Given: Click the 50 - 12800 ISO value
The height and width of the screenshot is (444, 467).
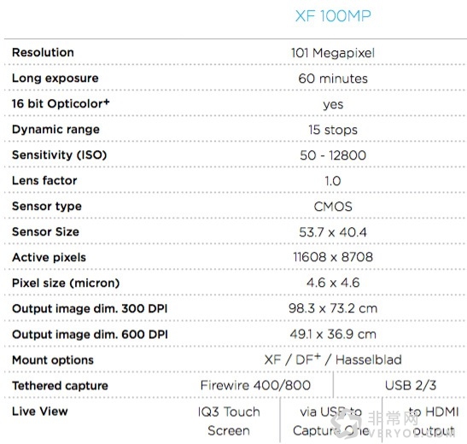Looking at the screenshot, I should [x=333, y=155].
